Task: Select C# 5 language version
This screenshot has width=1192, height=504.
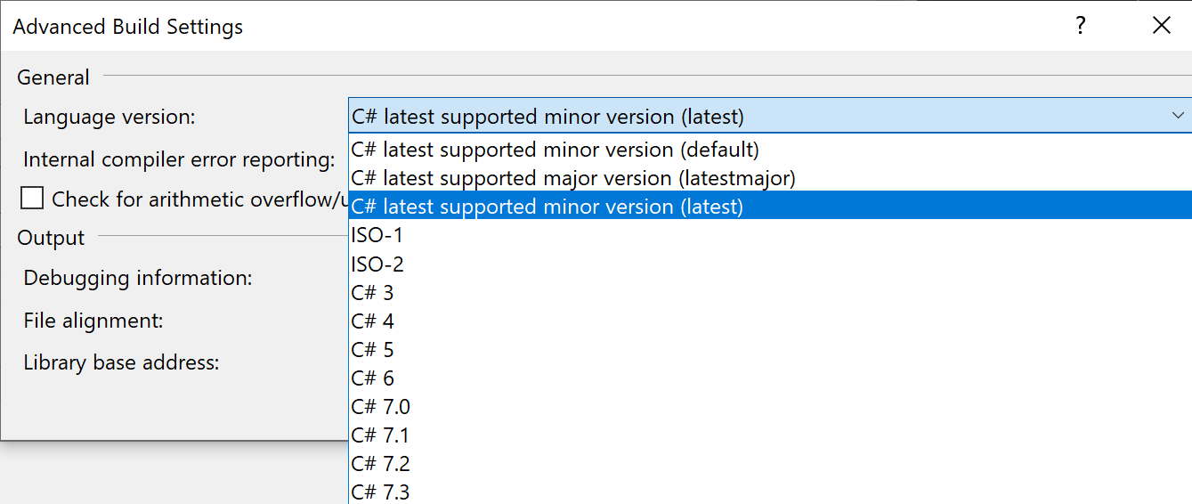Action: (372, 349)
